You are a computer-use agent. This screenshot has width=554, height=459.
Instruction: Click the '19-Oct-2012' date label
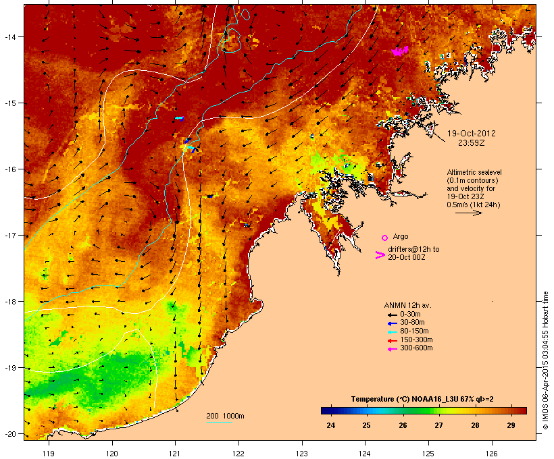tap(472, 134)
